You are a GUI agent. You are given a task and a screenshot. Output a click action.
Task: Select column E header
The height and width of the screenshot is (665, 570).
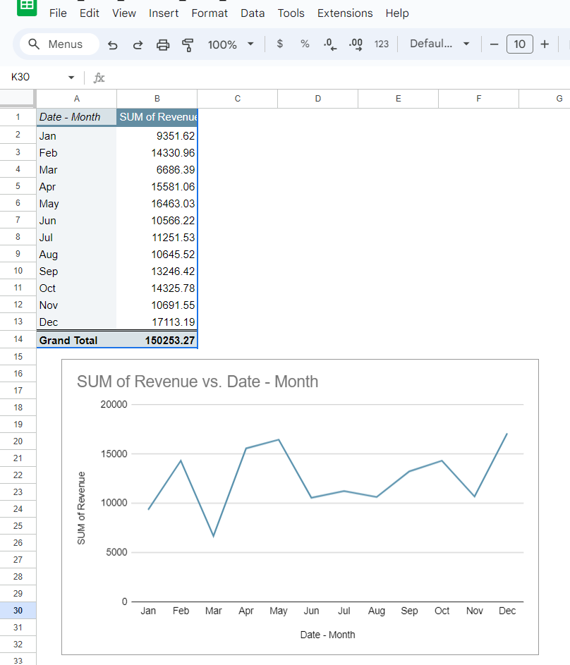[399, 99]
